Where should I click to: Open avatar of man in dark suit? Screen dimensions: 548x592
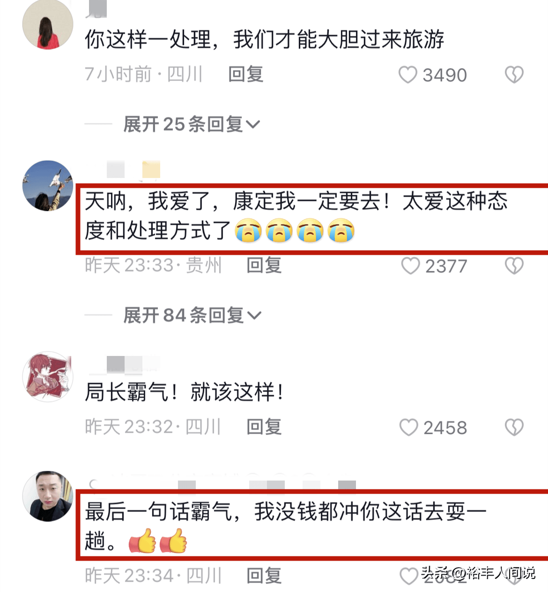(x=48, y=496)
